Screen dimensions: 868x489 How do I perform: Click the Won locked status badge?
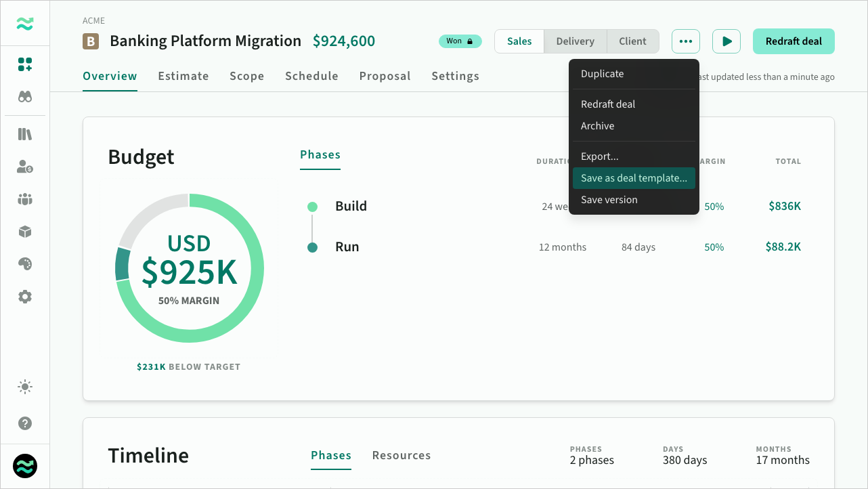click(x=460, y=41)
